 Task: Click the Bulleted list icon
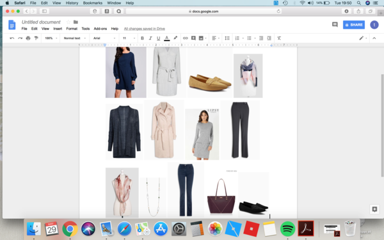[249, 38]
